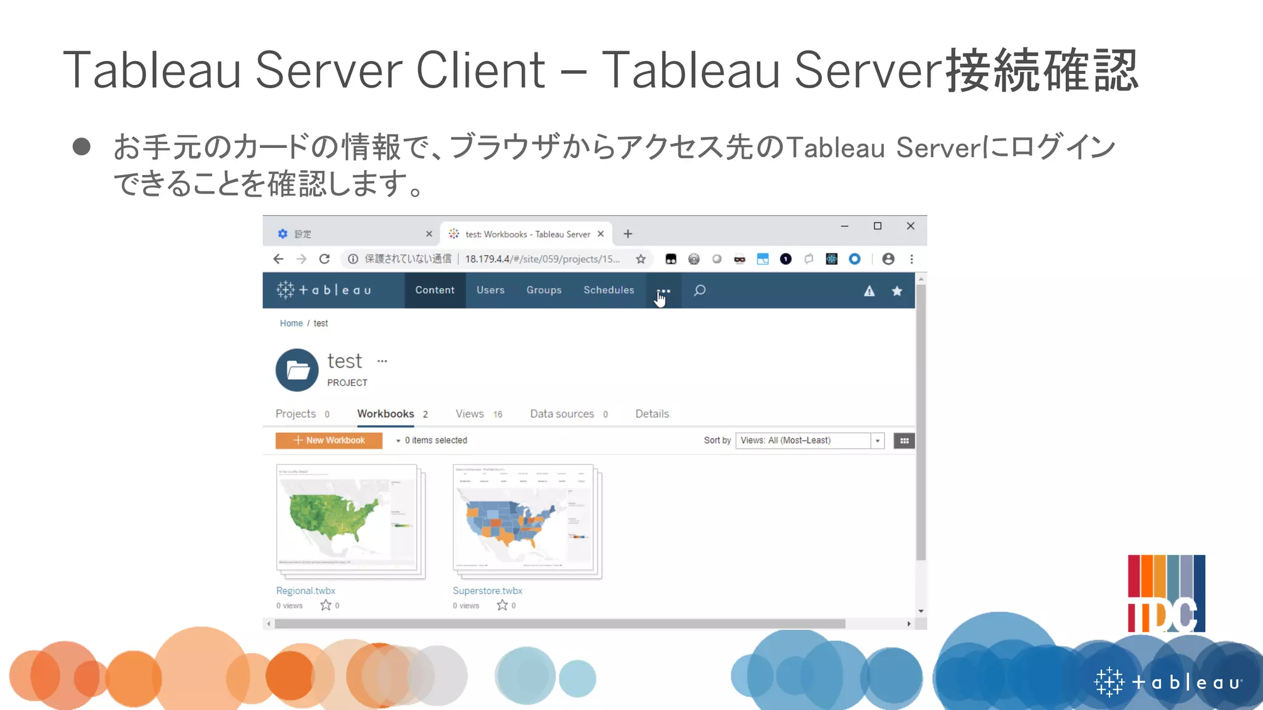Open the Content menu

point(435,290)
